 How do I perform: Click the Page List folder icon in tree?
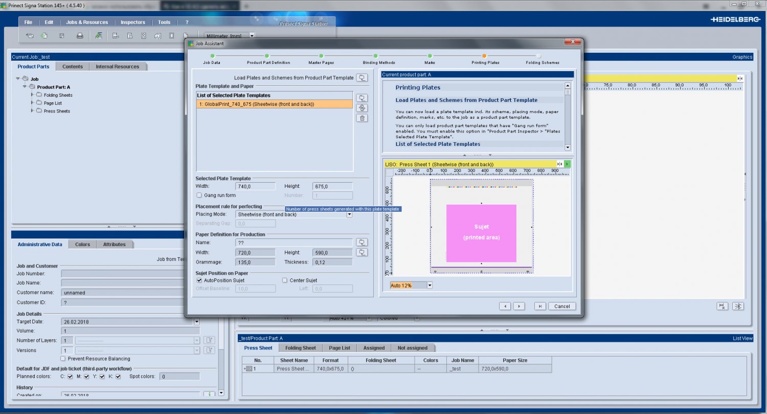[x=39, y=103]
